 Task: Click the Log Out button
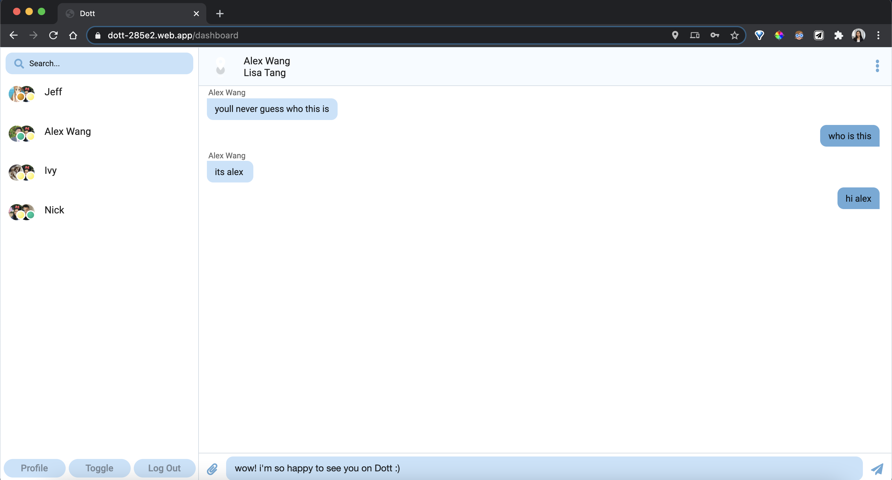(x=164, y=468)
